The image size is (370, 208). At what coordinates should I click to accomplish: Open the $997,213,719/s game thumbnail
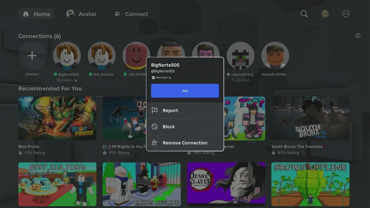[x=58, y=184]
